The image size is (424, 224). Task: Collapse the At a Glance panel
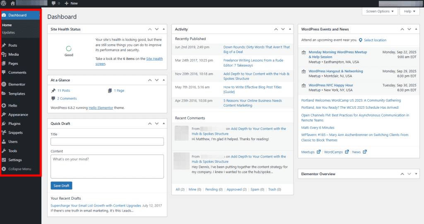click(x=164, y=80)
